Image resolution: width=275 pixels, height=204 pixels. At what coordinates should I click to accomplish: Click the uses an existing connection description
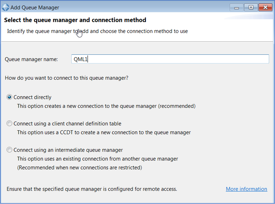click(97, 159)
